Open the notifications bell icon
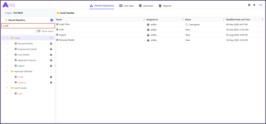 tap(254, 5)
